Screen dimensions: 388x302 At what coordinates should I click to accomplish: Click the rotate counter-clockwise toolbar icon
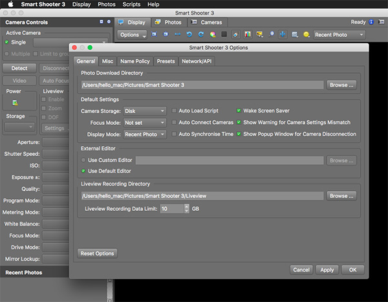tap(188, 34)
